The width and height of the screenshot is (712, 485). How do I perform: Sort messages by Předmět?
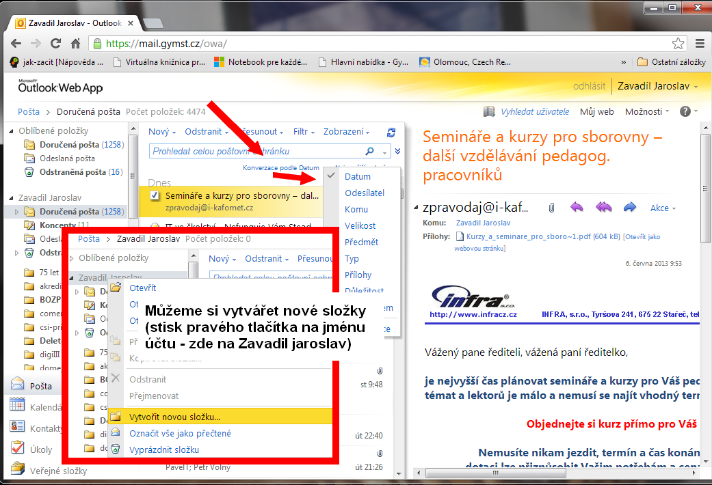[361, 242]
